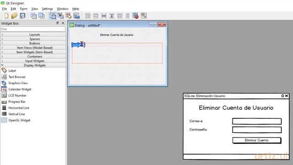Screen dimensions: 293x165
Task: Select the Calendar Widget item
Action: click(x=20, y=89)
